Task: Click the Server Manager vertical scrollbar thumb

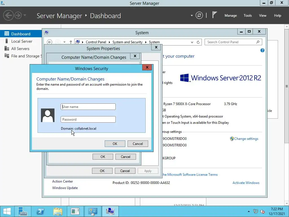Action: click(287, 86)
